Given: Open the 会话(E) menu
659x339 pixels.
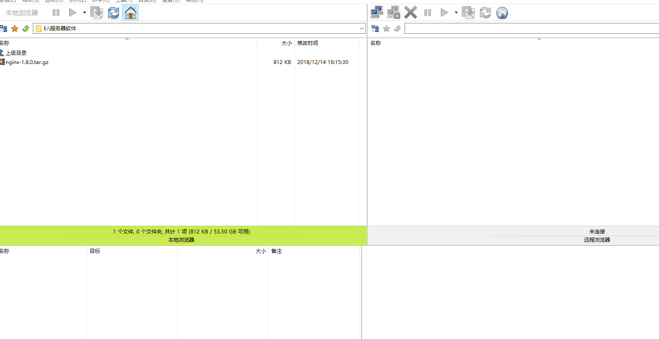Looking at the screenshot, I should pos(8,1).
